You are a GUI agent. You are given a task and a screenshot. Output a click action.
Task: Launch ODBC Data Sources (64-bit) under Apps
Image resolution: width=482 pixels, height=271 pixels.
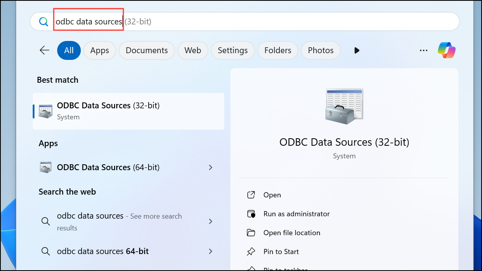(110, 167)
